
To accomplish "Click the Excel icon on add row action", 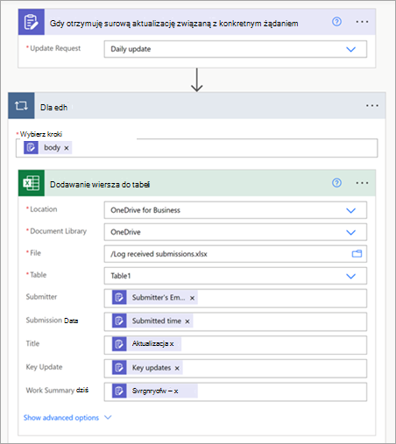I will (32, 183).
